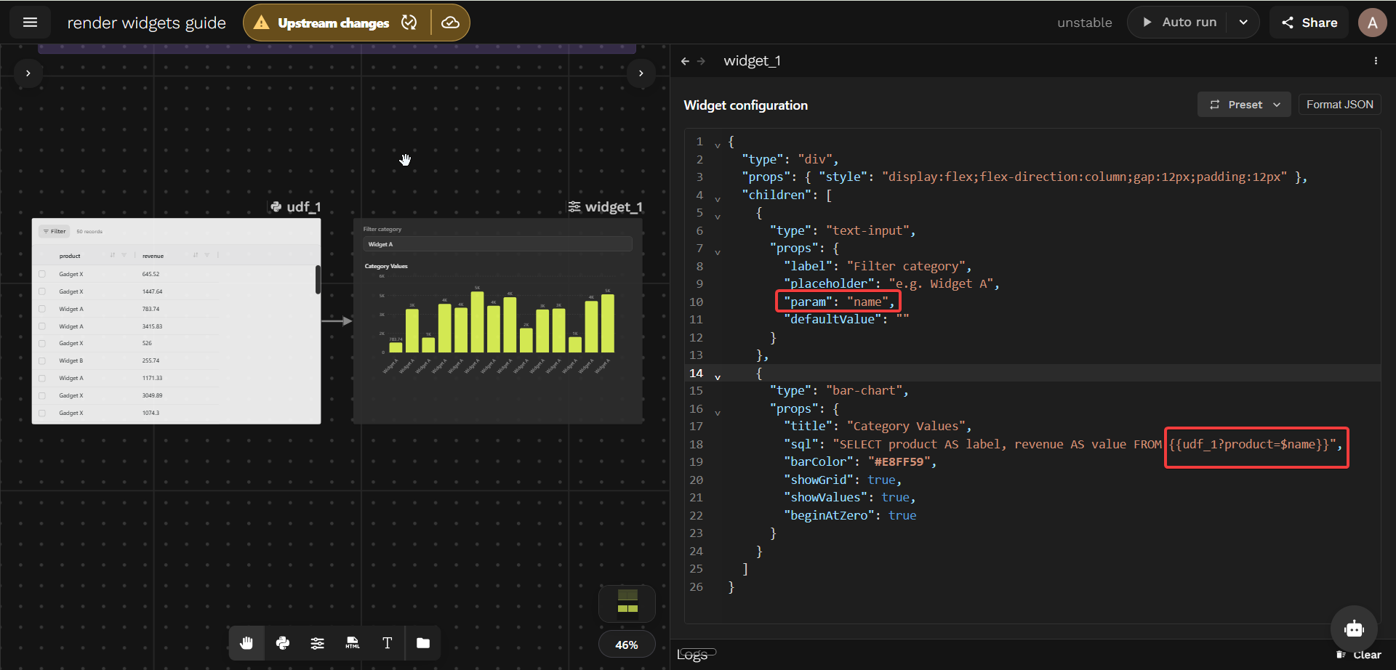The width and height of the screenshot is (1396, 670).
Task: Add a widget node using the sliders icon
Action: click(x=318, y=643)
